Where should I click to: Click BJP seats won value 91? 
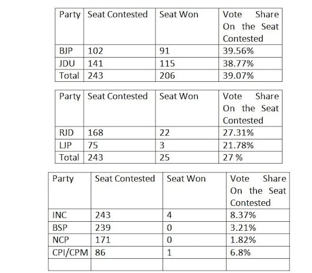pos(187,51)
